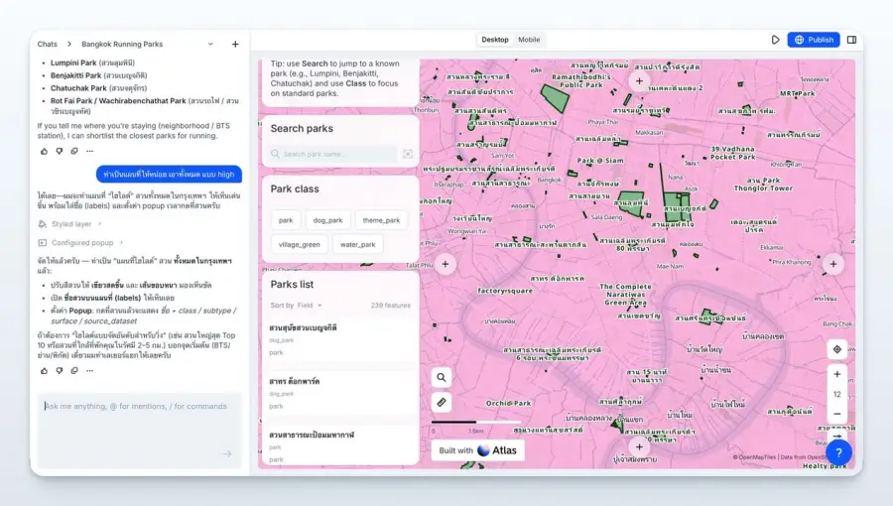Viewport: 893px width, 506px height.
Task: Open more options under the Lumpini Park reply
Action: (x=89, y=151)
